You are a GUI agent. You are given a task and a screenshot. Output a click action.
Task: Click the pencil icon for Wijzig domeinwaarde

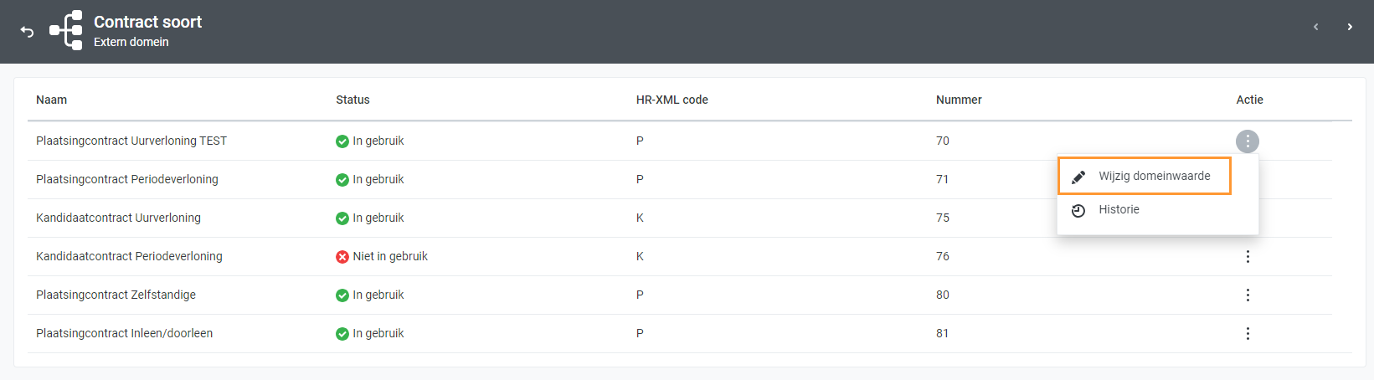[x=1078, y=177]
